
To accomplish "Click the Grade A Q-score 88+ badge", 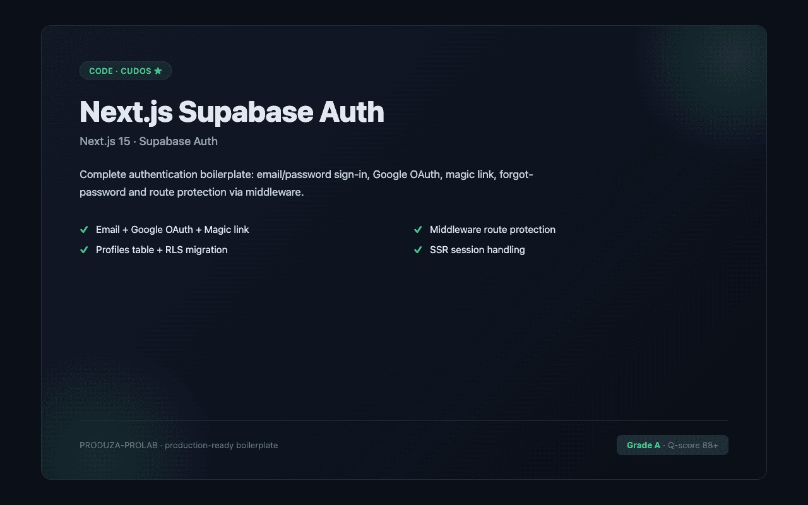I will click(672, 445).
